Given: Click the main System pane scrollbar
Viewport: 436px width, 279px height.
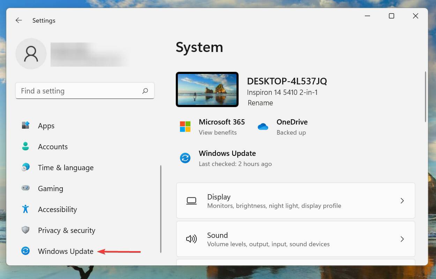Looking at the screenshot, I should (426, 97).
